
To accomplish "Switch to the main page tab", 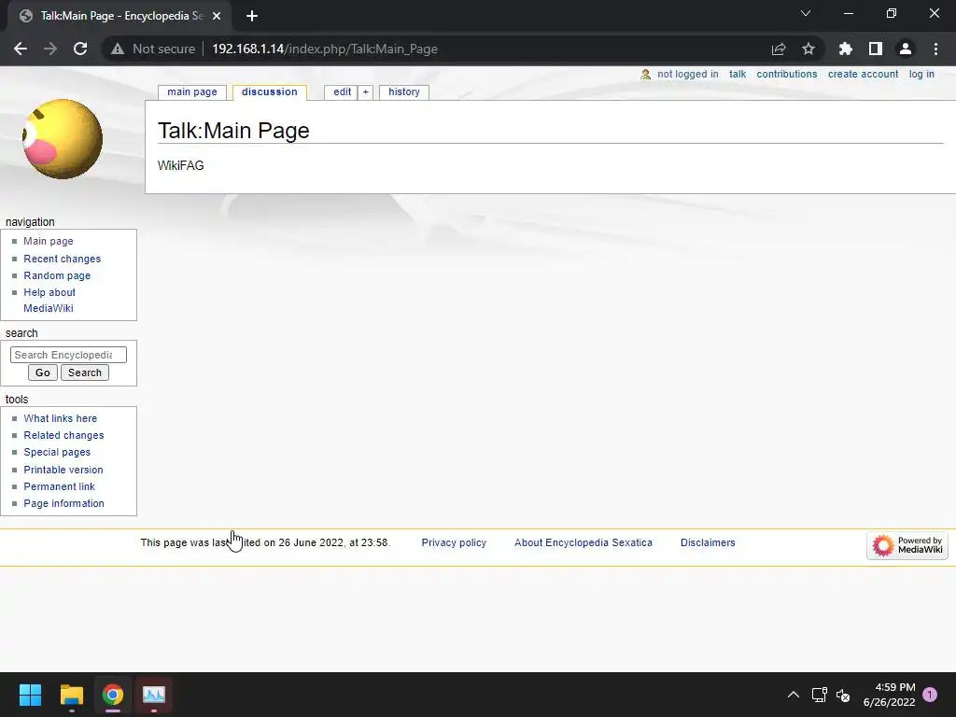I will [192, 92].
